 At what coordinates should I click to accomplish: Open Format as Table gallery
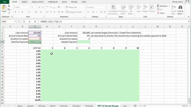[x=123, y=10]
